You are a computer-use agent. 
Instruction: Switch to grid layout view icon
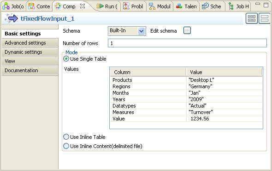tap(252, 18)
